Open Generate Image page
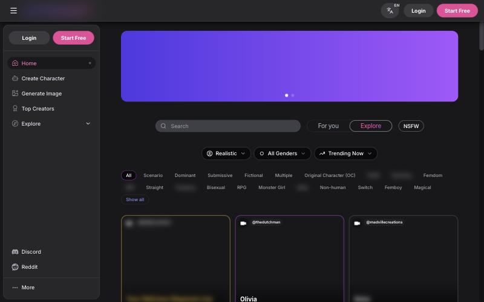This screenshot has width=484, height=302. pos(51,94)
